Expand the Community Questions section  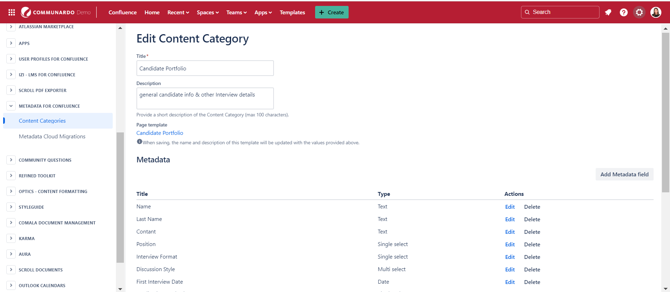[11, 160]
